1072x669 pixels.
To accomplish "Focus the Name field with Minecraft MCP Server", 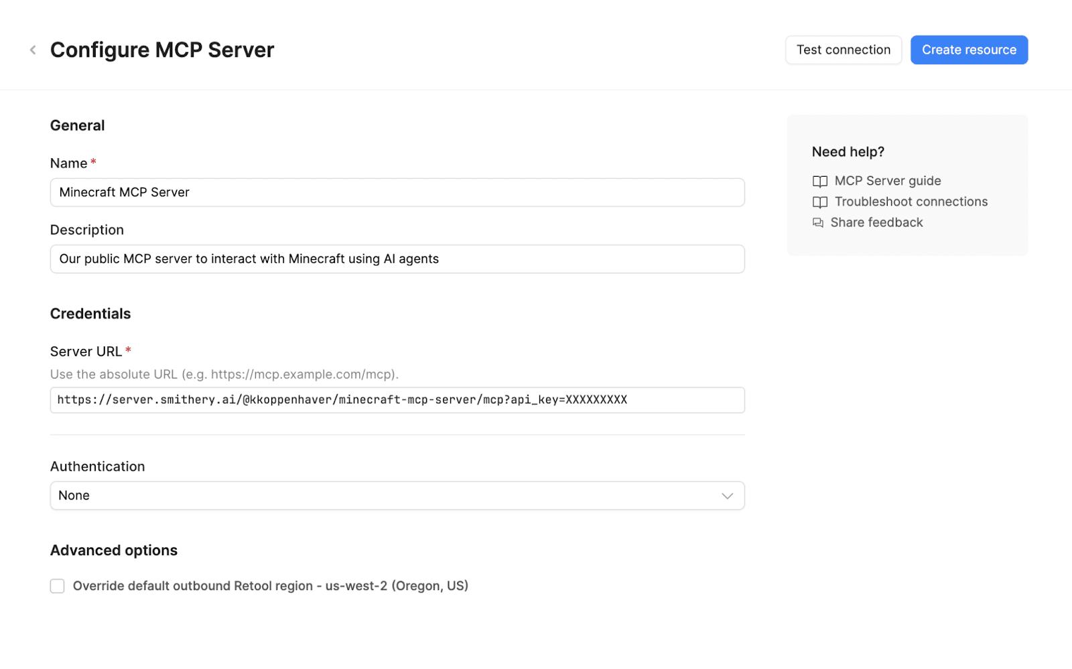I will pos(397,192).
